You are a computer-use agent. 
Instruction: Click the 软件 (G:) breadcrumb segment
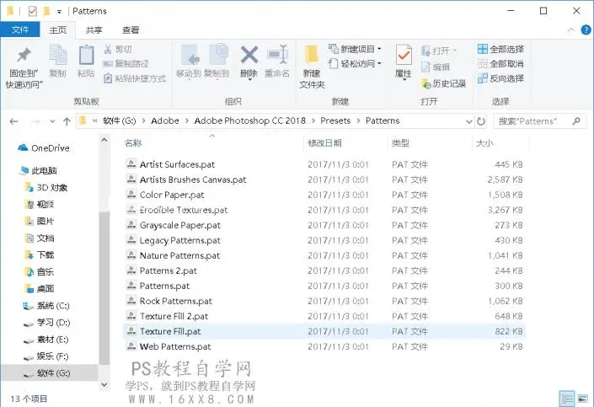(120, 120)
